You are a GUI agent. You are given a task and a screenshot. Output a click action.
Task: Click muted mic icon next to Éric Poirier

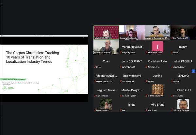point(172,38)
